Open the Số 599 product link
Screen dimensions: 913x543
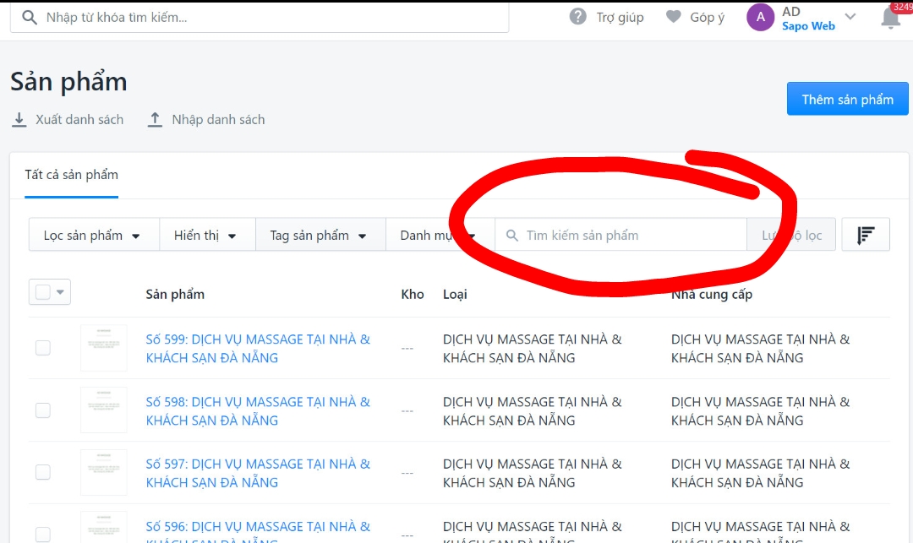point(258,348)
